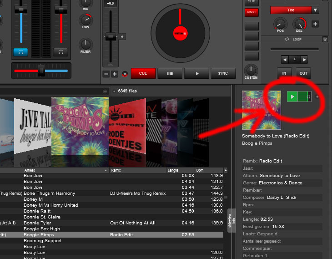Sort by the Bpm column header
The height and width of the screenshot is (259, 332).
(x=209, y=170)
